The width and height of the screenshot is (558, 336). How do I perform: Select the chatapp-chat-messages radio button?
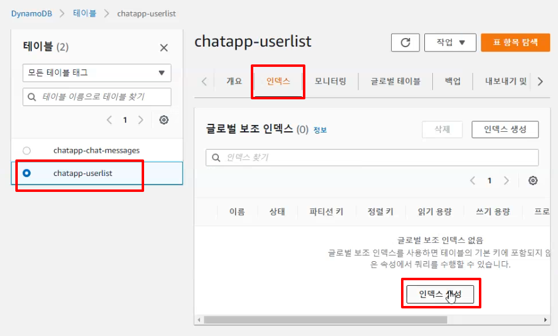[27, 151]
